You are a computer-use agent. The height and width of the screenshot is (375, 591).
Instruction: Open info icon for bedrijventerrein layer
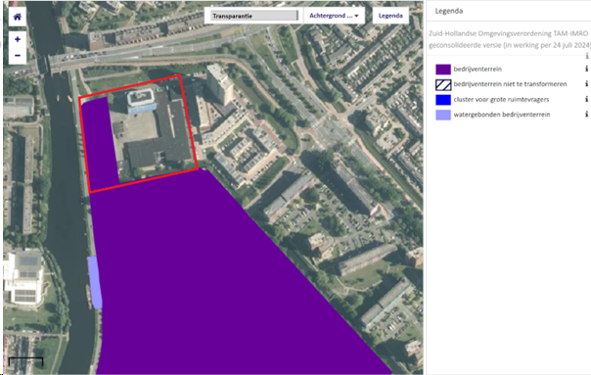coord(586,70)
